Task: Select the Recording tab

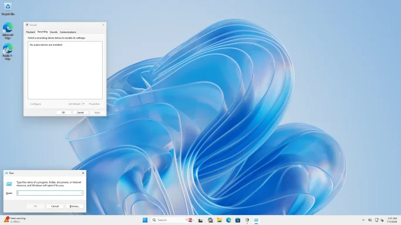Action: point(42,32)
